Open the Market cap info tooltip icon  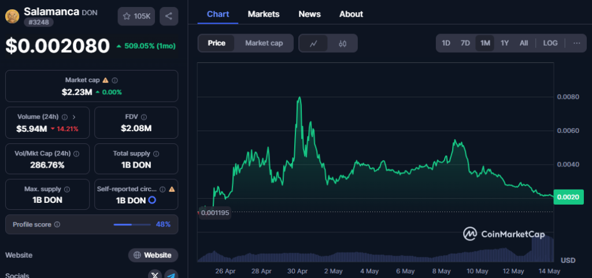(x=115, y=80)
